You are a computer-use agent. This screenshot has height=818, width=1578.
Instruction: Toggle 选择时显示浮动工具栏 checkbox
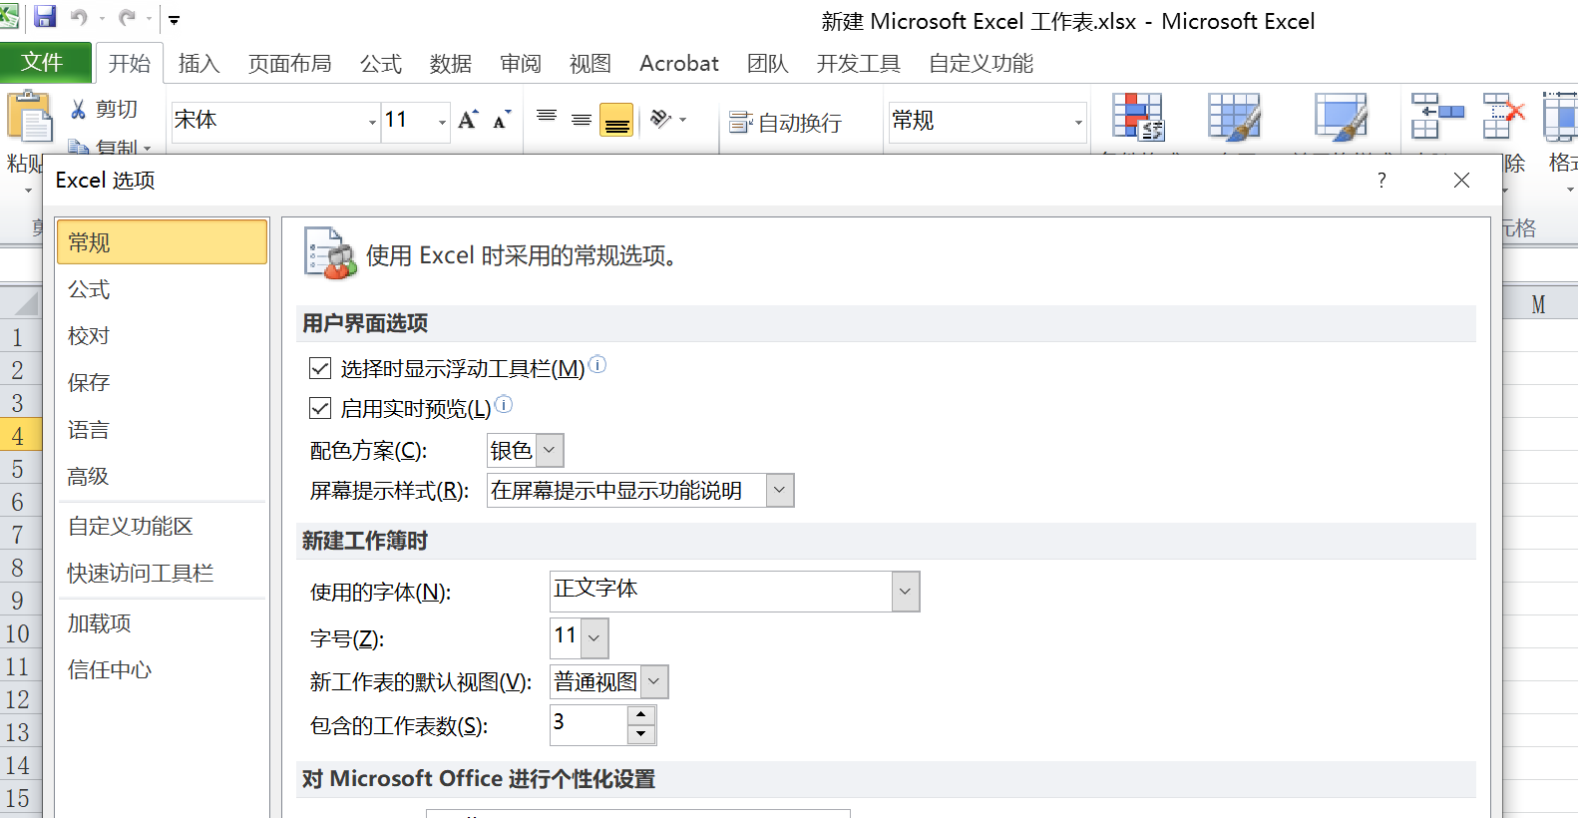click(x=320, y=368)
